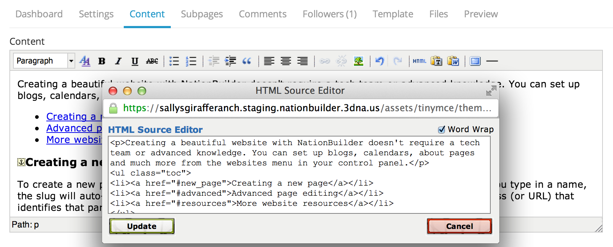Viewport: 613px width, 247px height.
Task: Click inside the HTML source text area
Action: click(299, 175)
